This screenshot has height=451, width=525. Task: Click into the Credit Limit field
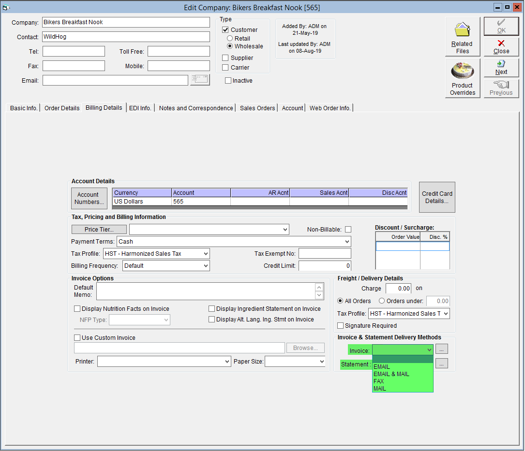click(325, 266)
